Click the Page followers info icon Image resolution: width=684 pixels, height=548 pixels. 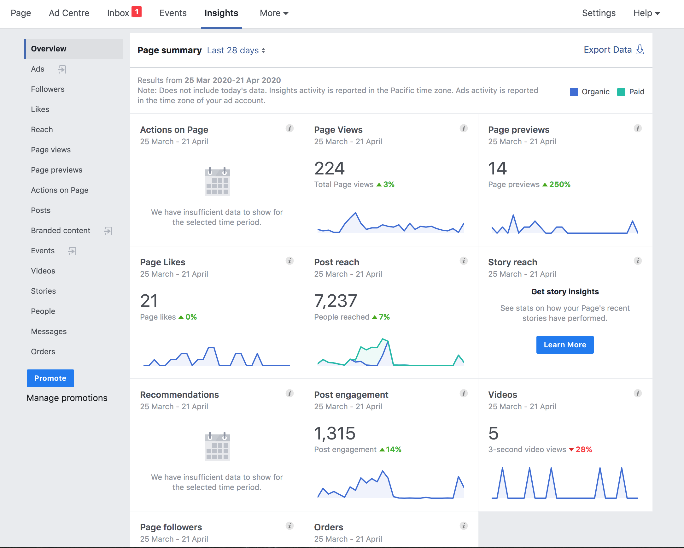(289, 526)
